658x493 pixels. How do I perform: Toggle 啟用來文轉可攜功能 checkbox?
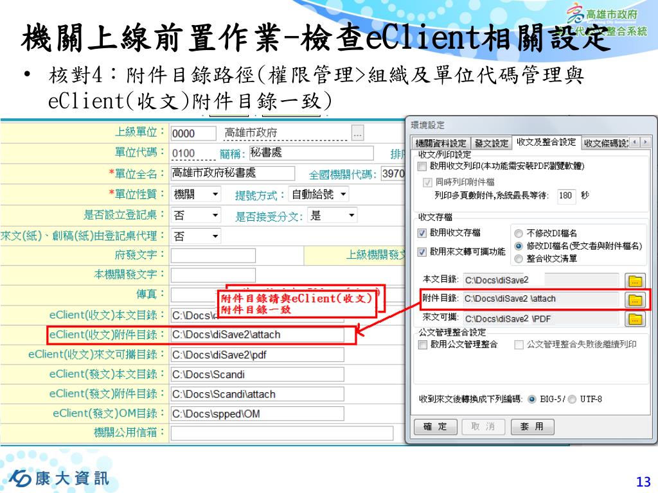tap(422, 252)
